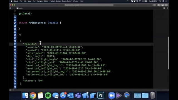Open Zoom from the dock
The height and width of the screenshot is (100, 178).
tap(112, 96)
